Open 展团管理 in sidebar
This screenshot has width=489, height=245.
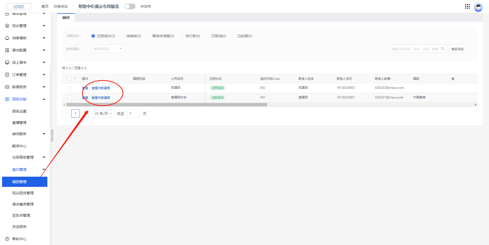(x=25, y=182)
